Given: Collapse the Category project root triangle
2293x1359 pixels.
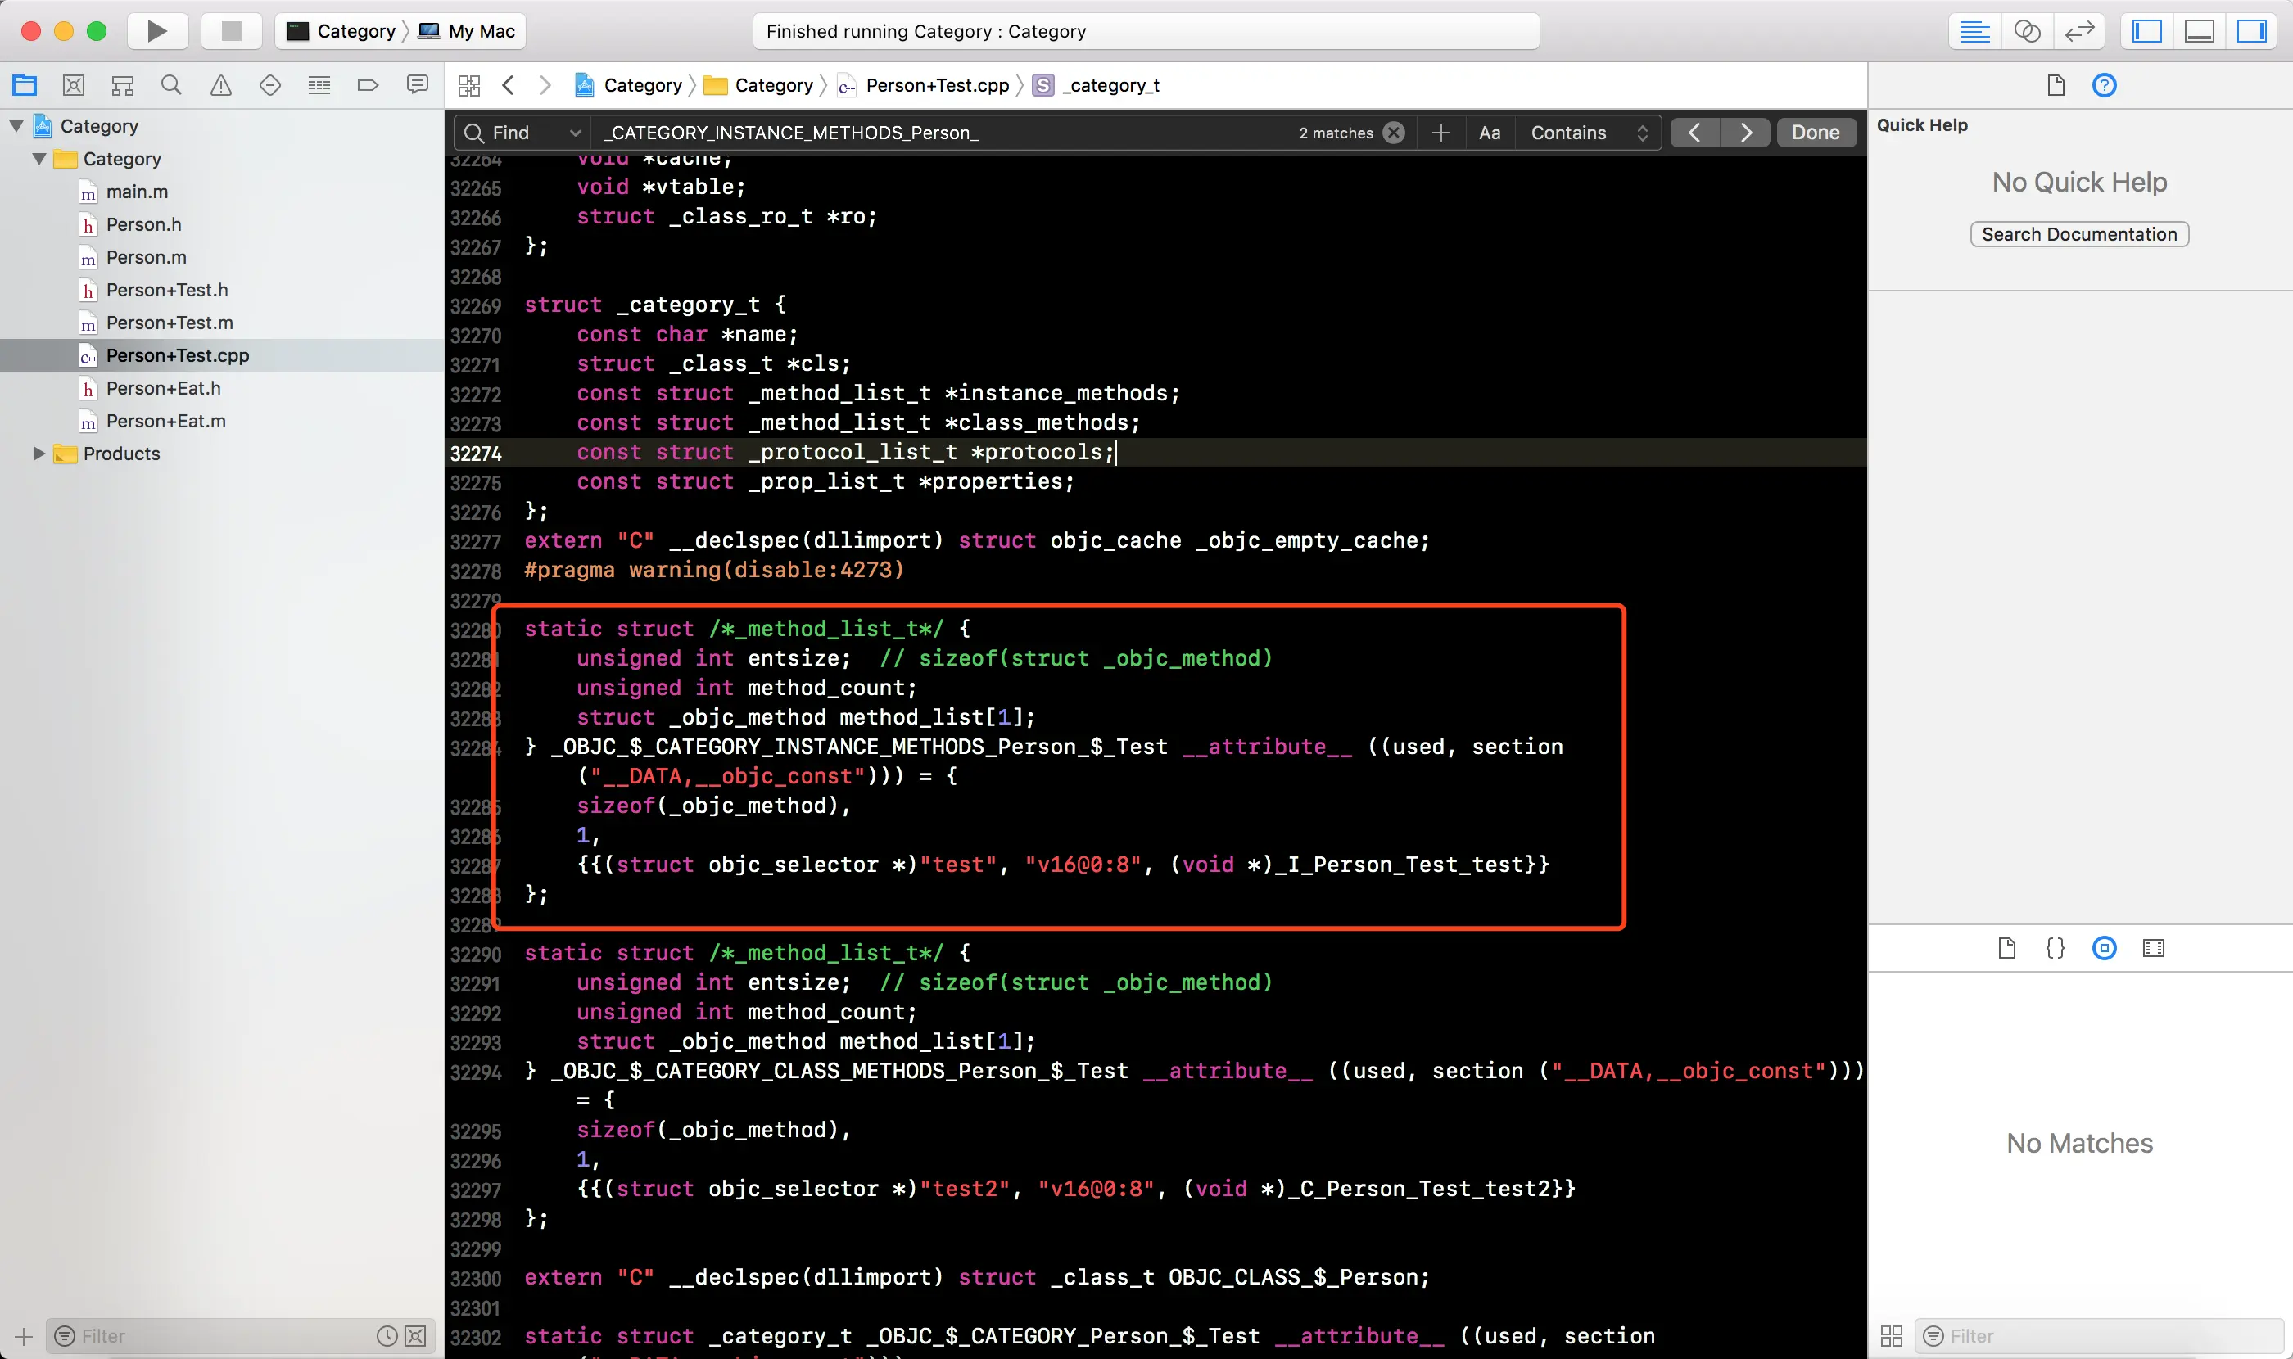Looking at the screenshot, I should [x=16, y=125].
